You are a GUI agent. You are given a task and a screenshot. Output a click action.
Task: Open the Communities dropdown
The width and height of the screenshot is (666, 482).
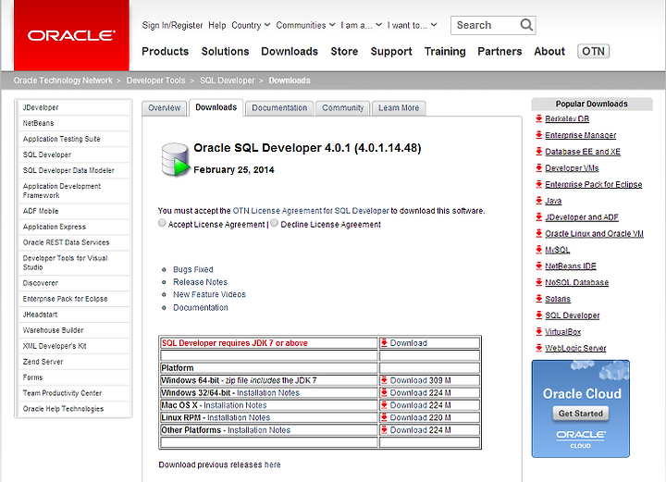[x=305, y=25]
